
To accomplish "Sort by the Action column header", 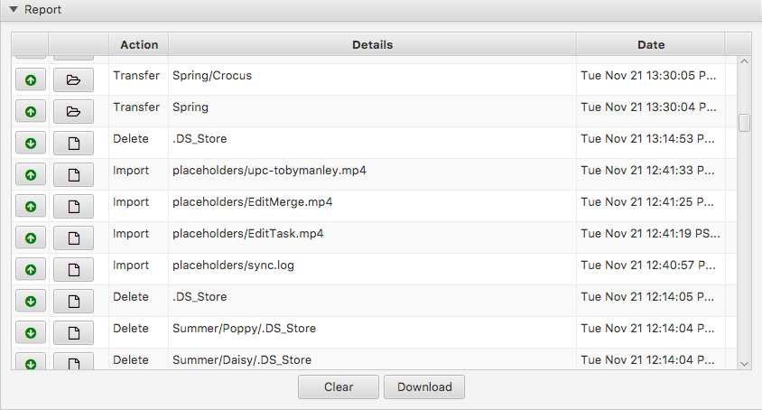I will (138, 44).
